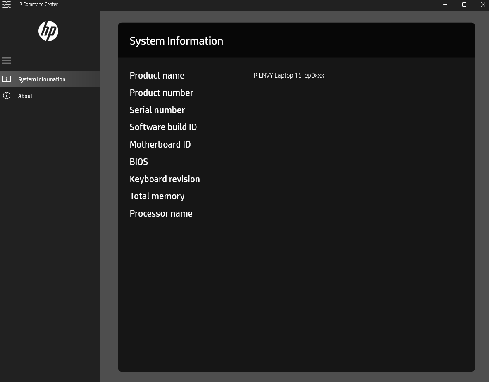Click the 'Product number' label

161,93
